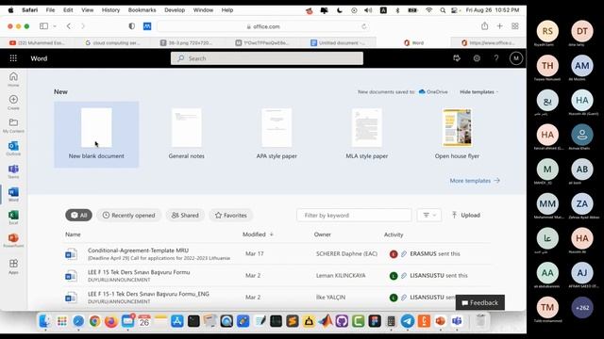Open the help question mark icon
This screenshot has height=339, width=604.
pos(496,58)
